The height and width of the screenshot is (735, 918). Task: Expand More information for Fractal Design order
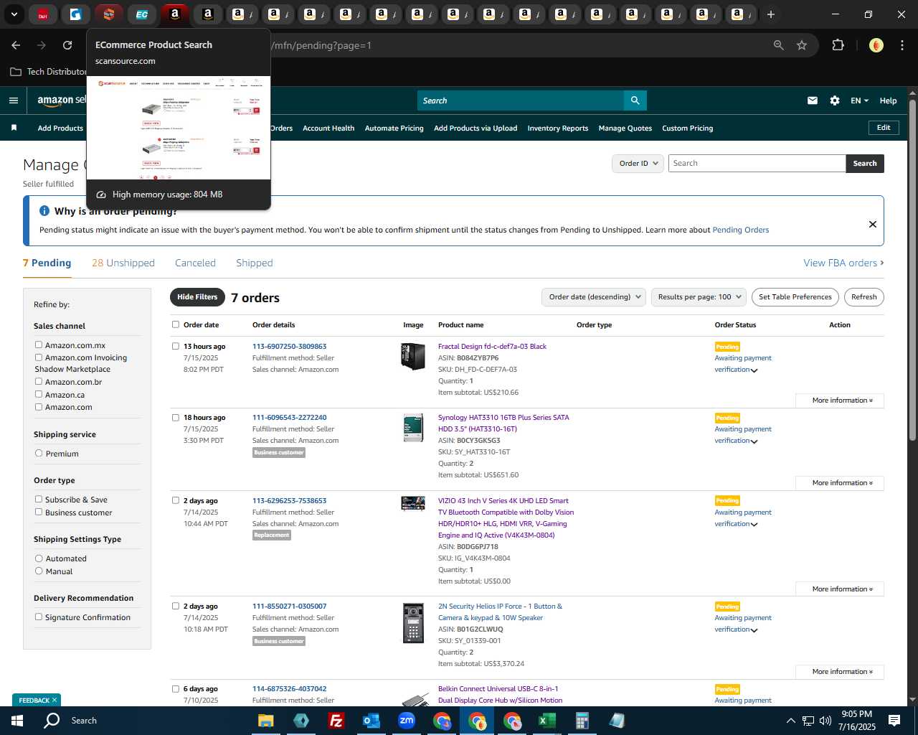coord(840,401)
